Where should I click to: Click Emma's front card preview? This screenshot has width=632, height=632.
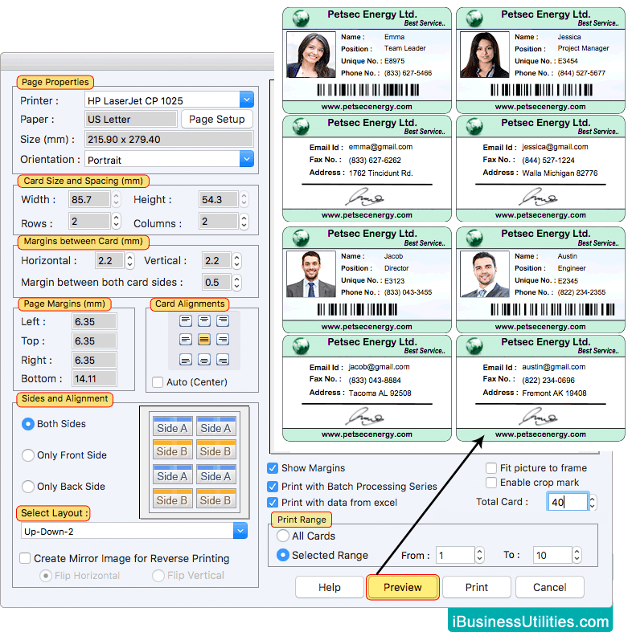pyautogui.click(x=367, y=60)
